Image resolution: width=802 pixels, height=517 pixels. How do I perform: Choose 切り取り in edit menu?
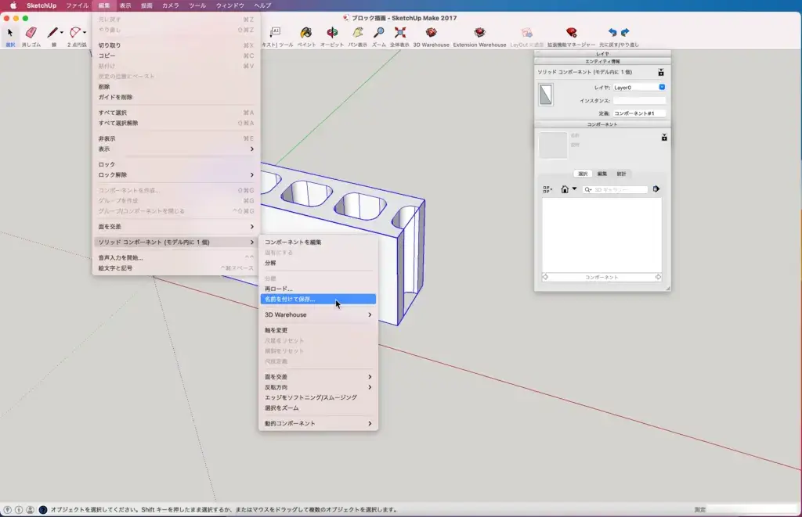click(176, 45)
